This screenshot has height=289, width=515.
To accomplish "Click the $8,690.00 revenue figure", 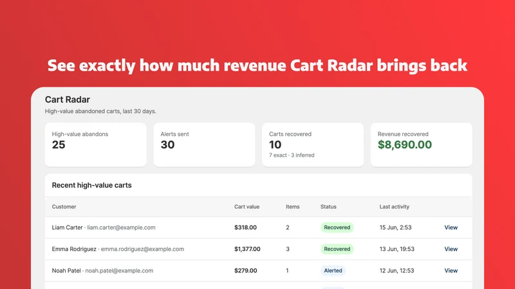I will click(x=405, y=144).
